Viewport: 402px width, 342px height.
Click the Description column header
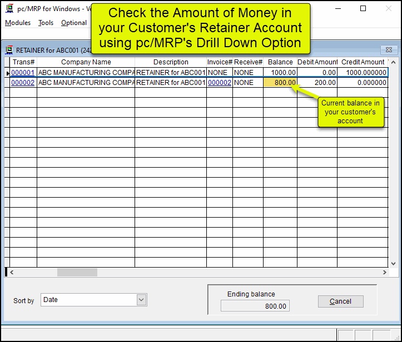pyautogui.click(x=171, y=62)
